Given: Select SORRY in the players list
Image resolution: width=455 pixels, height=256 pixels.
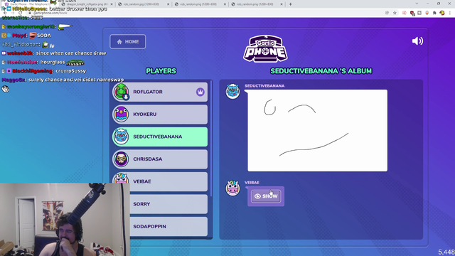Looking at the screenshot, I should pos(168,204).
